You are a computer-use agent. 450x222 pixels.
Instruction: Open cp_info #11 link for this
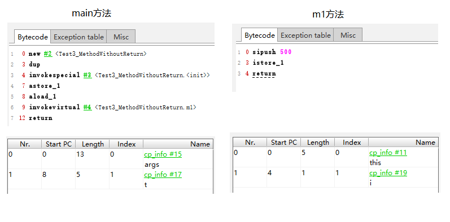click(x=388, y=153)
